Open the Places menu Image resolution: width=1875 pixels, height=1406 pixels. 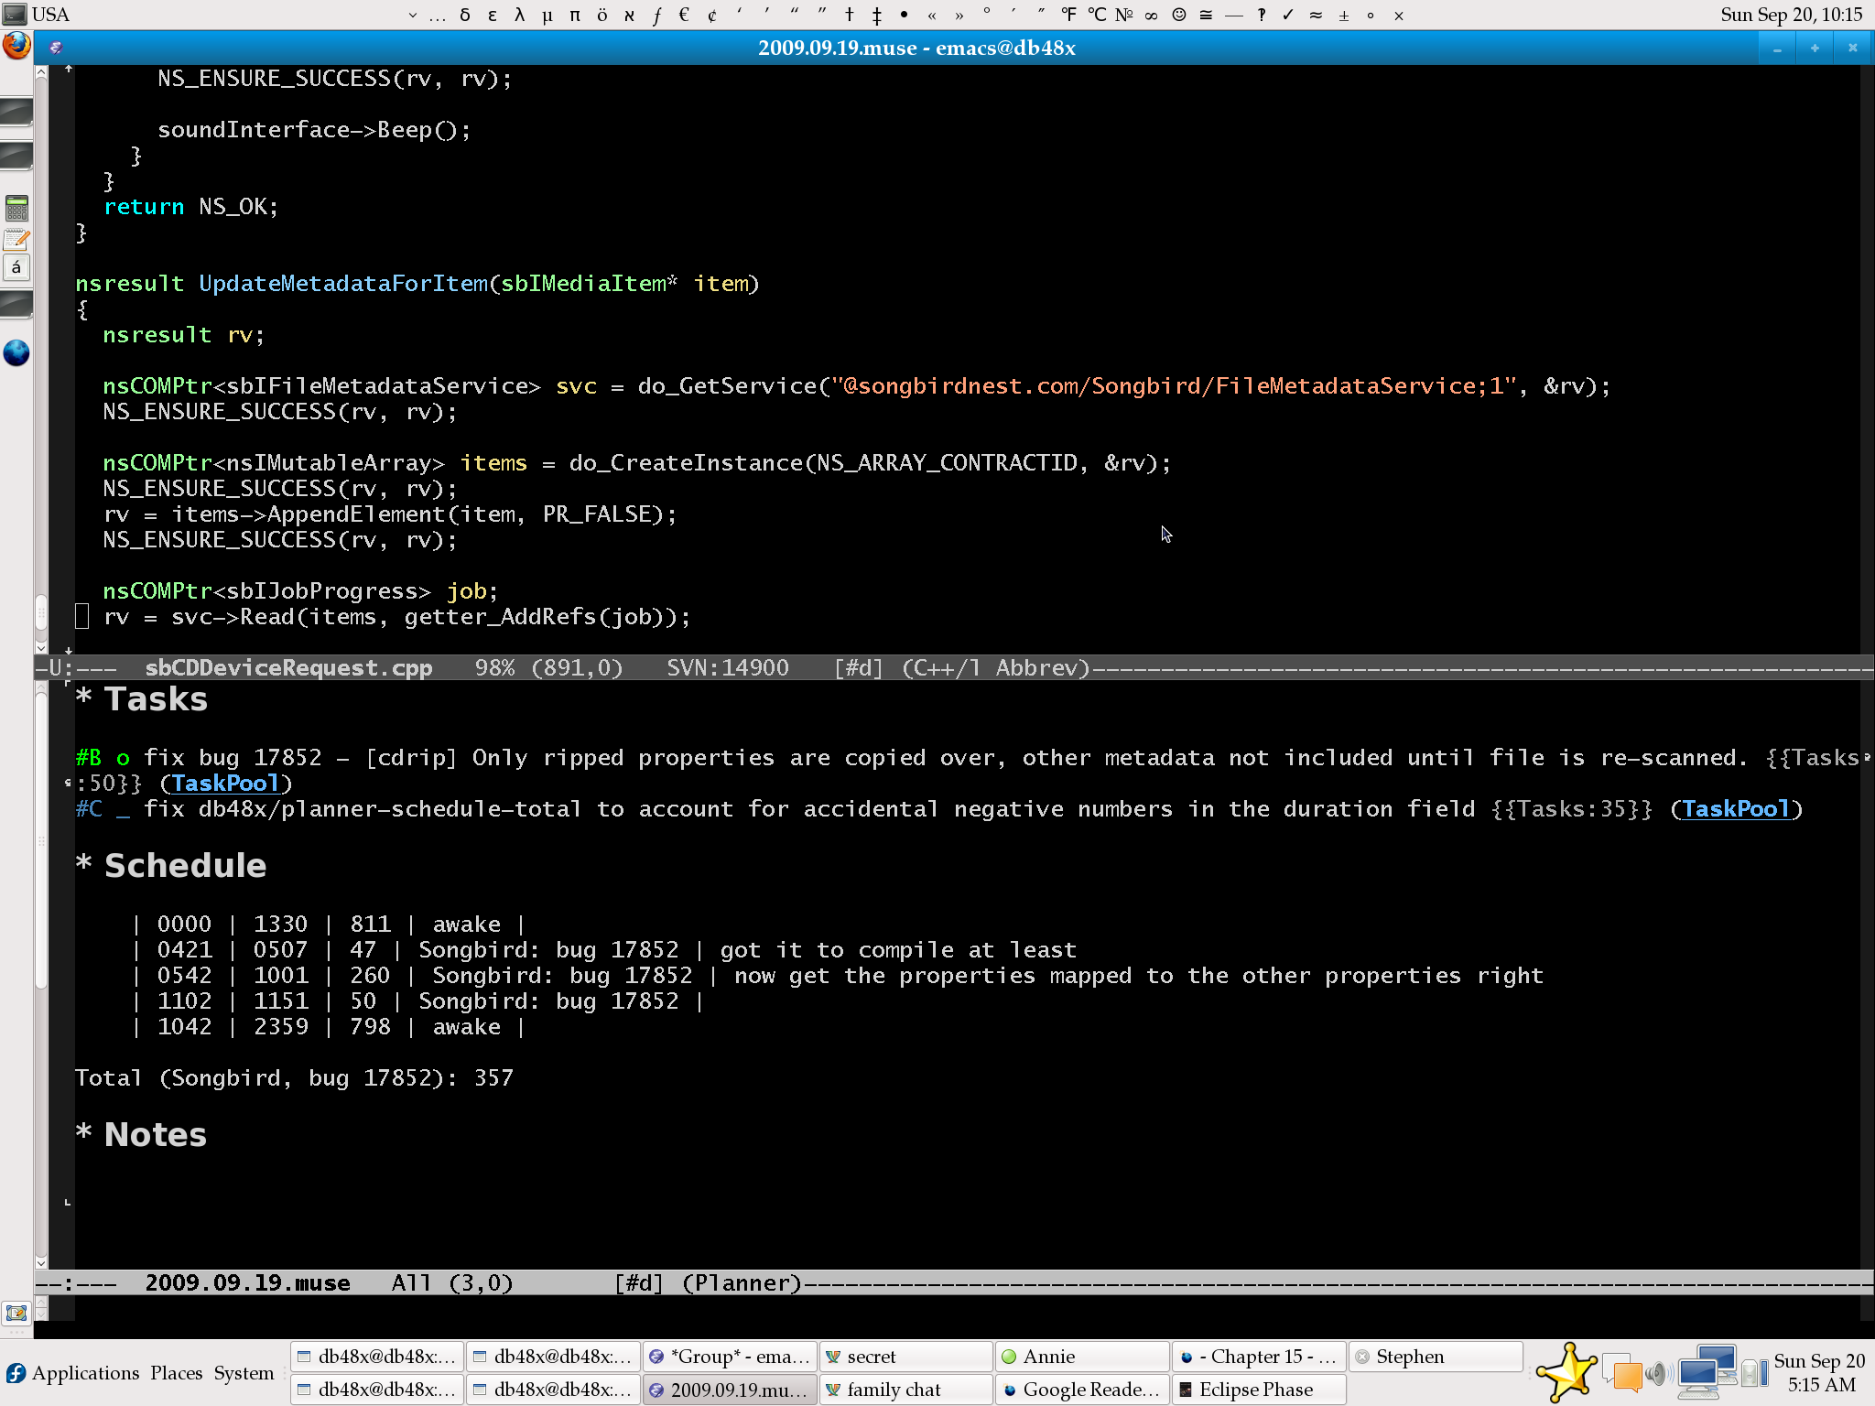(x=176, y=1372)
